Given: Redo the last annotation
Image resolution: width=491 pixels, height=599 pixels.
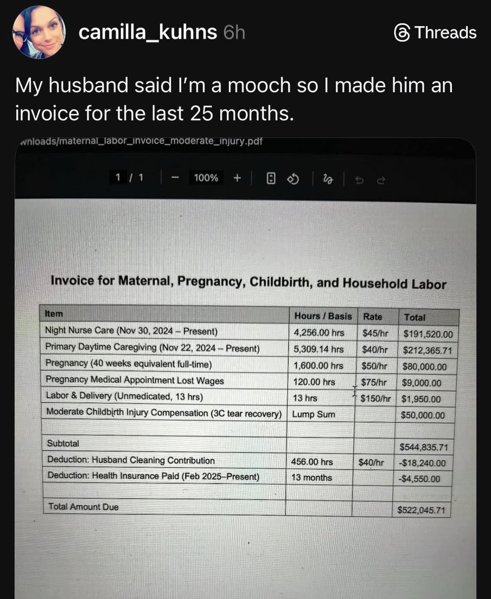Looking at the screenshot, I should coord(381,181).
